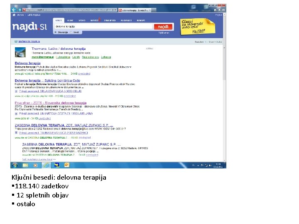Screen dimensions: 299x224
Task: Click the Internet Explorer taskbar icon
Action: [46, 165]
